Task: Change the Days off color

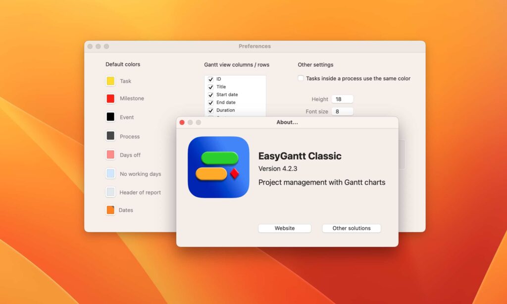Action: pos(111,154)
